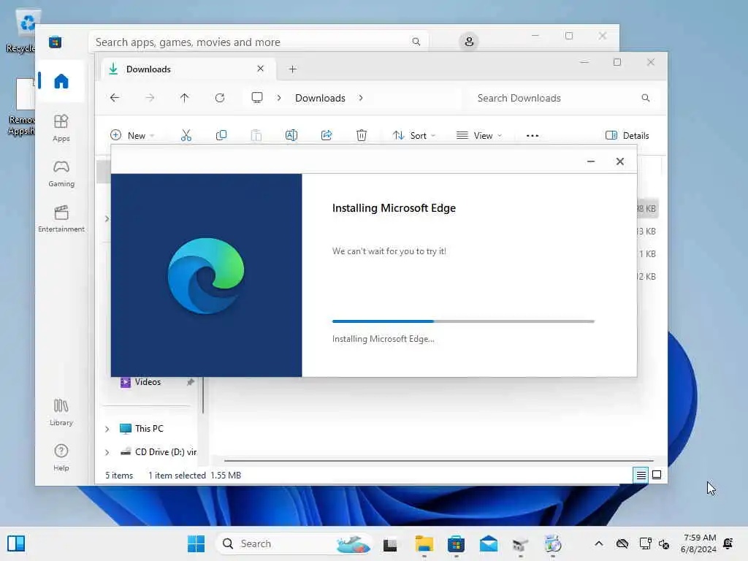This screenshot has width=748, height=561.
Task: Focus the Search Downloads field
Action: tap(563, 98)
